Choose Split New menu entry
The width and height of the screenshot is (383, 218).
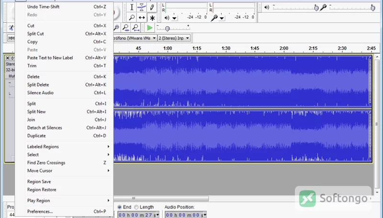(69, 112)
